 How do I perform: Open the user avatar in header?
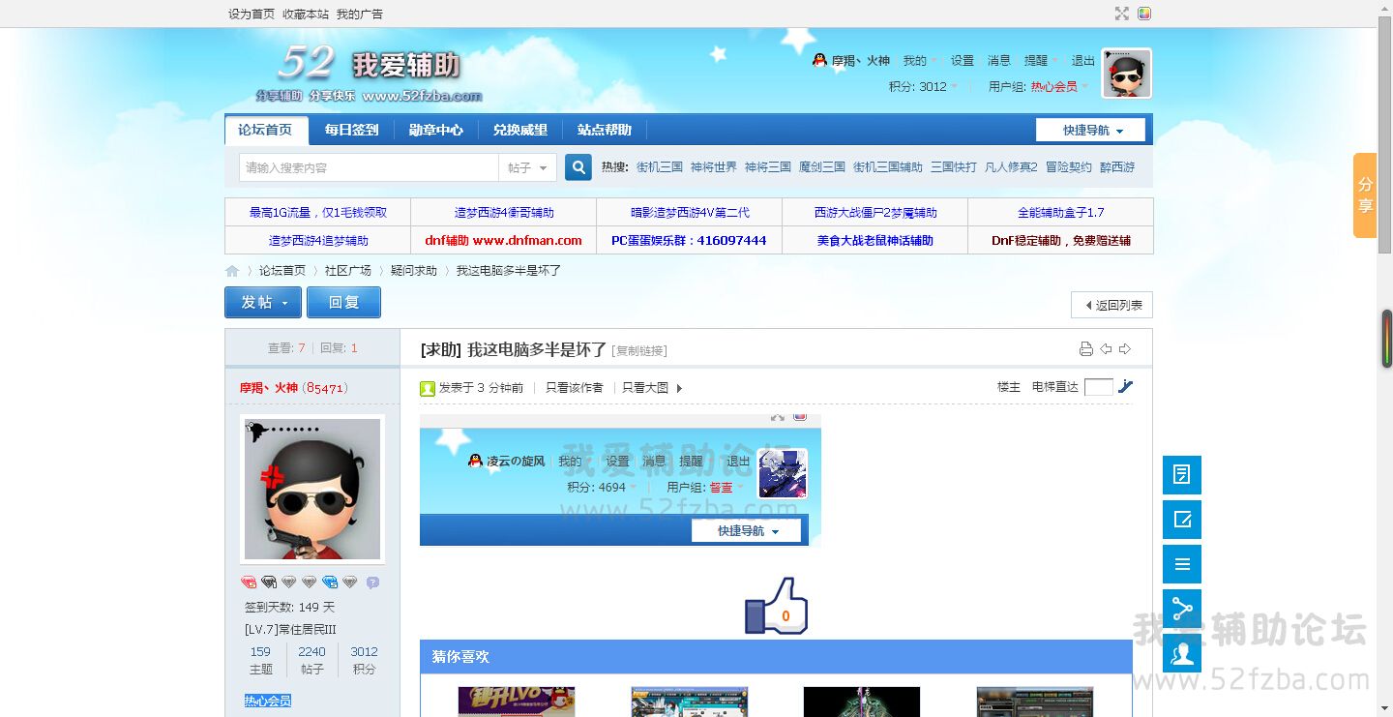[x=1127, y=74]
